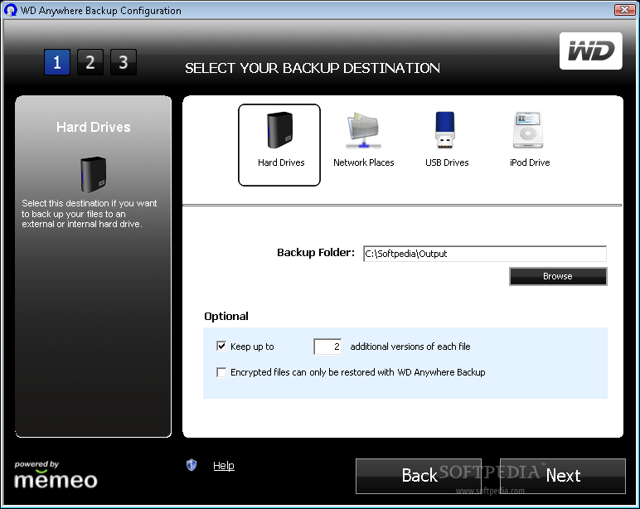
Task: Click the Hard Drives sidebar heading
Action: tap(94, 127)
